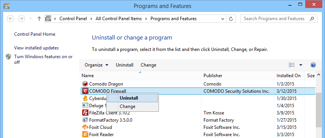Open View installed updates link
The image size is (325, 138).
click(x=36, y=48)
